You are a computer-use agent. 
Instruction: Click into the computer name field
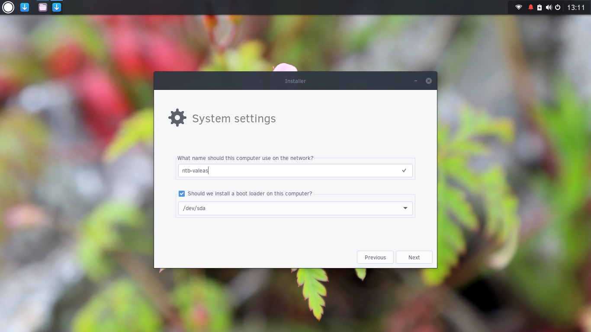295,170
